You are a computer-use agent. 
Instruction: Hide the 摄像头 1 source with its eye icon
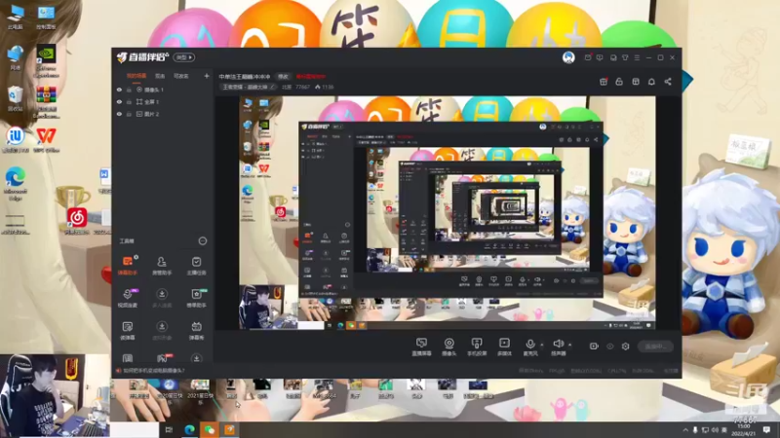[119, 90]
